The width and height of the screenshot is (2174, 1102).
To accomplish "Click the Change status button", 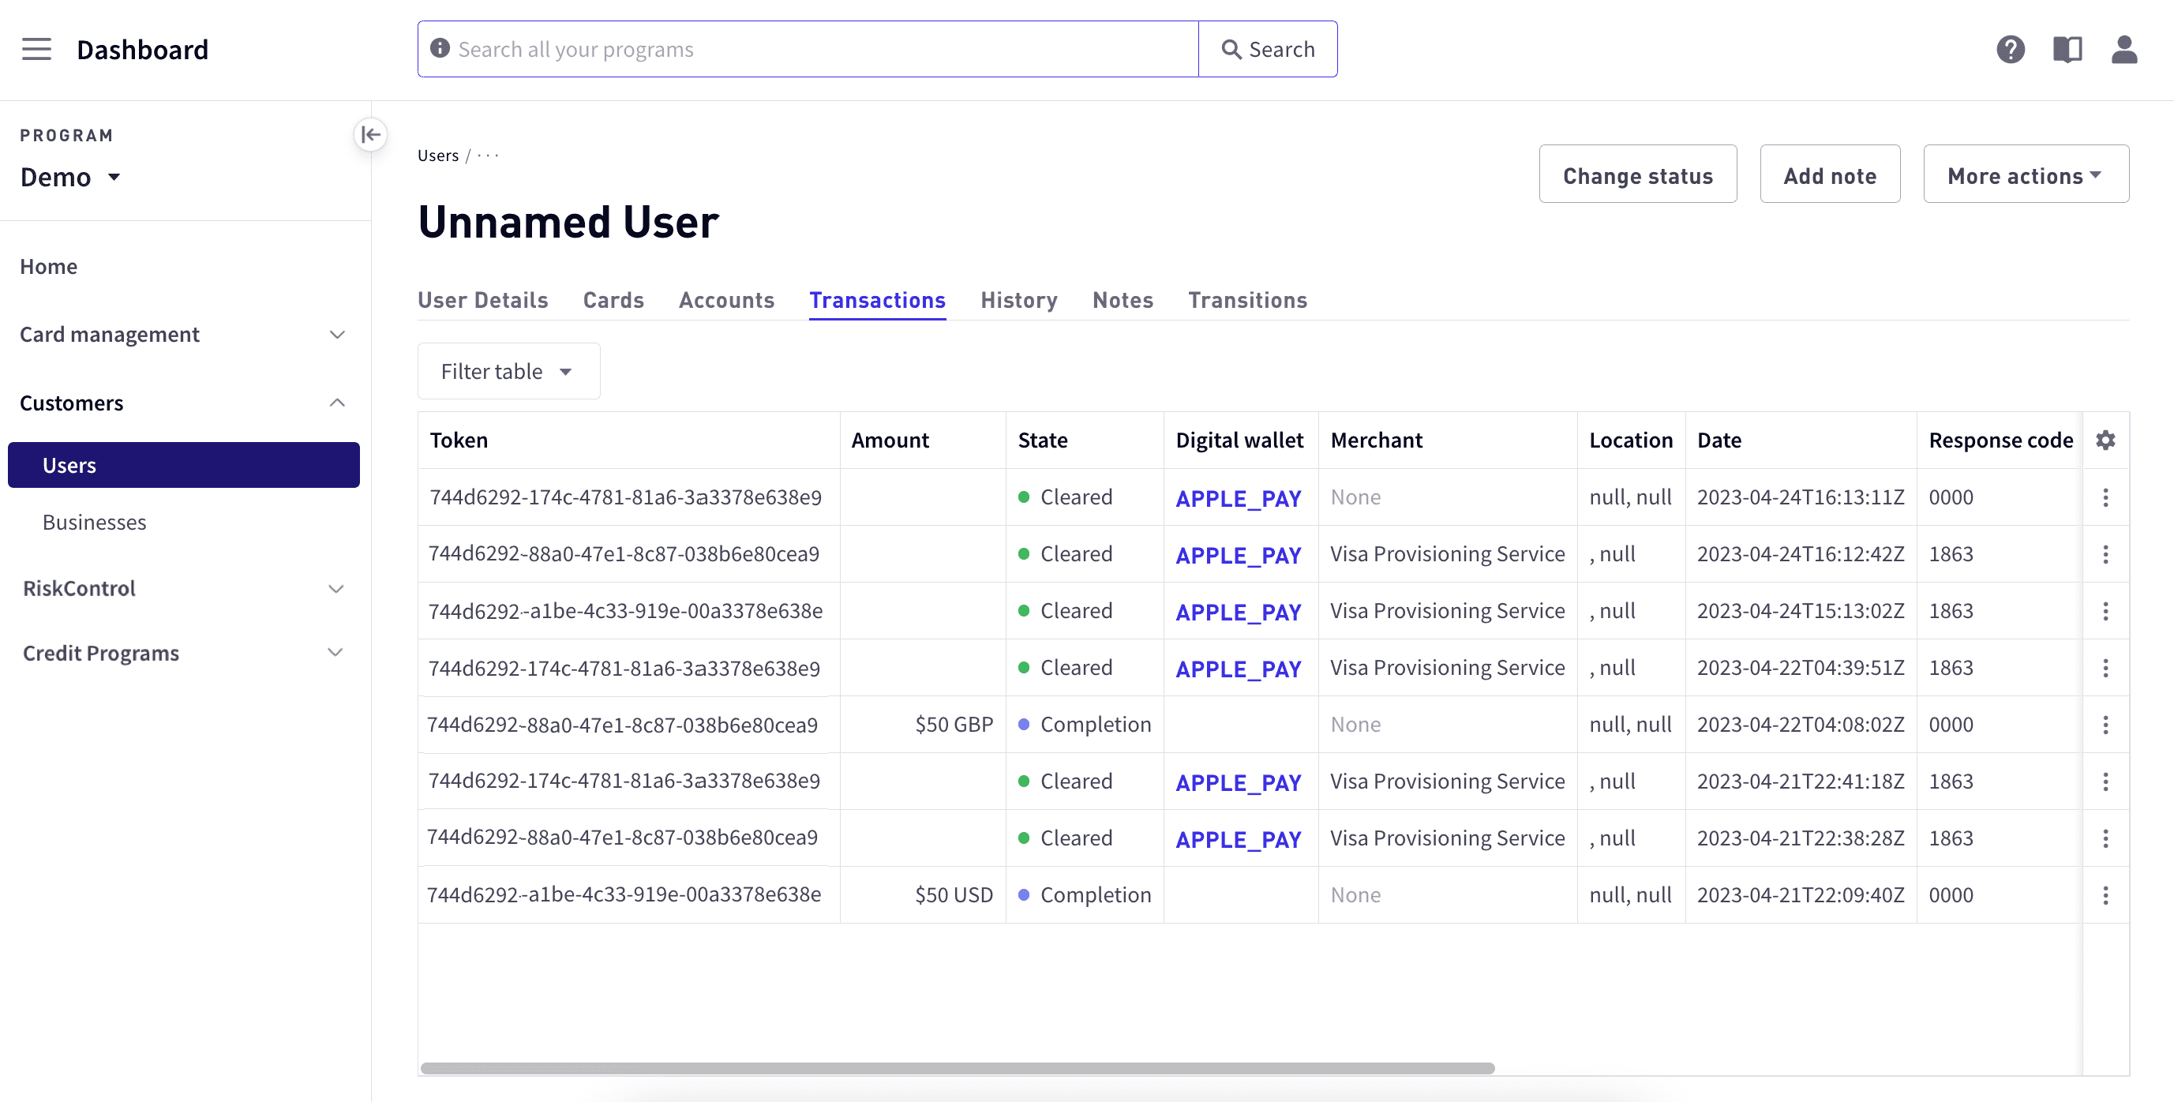I will tap(1638, 174).
